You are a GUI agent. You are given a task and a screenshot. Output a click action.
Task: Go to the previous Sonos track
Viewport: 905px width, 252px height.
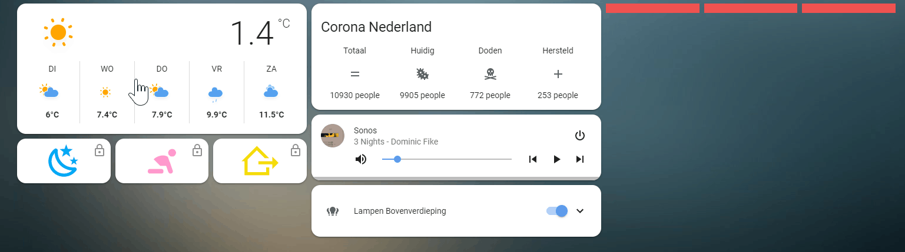tap(533, 159)
